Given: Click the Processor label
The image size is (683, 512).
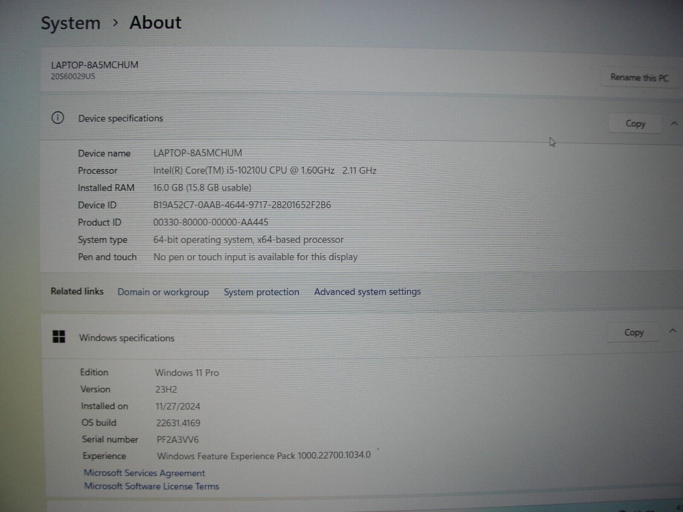Looking at the screenshot, I should [97, 171].
